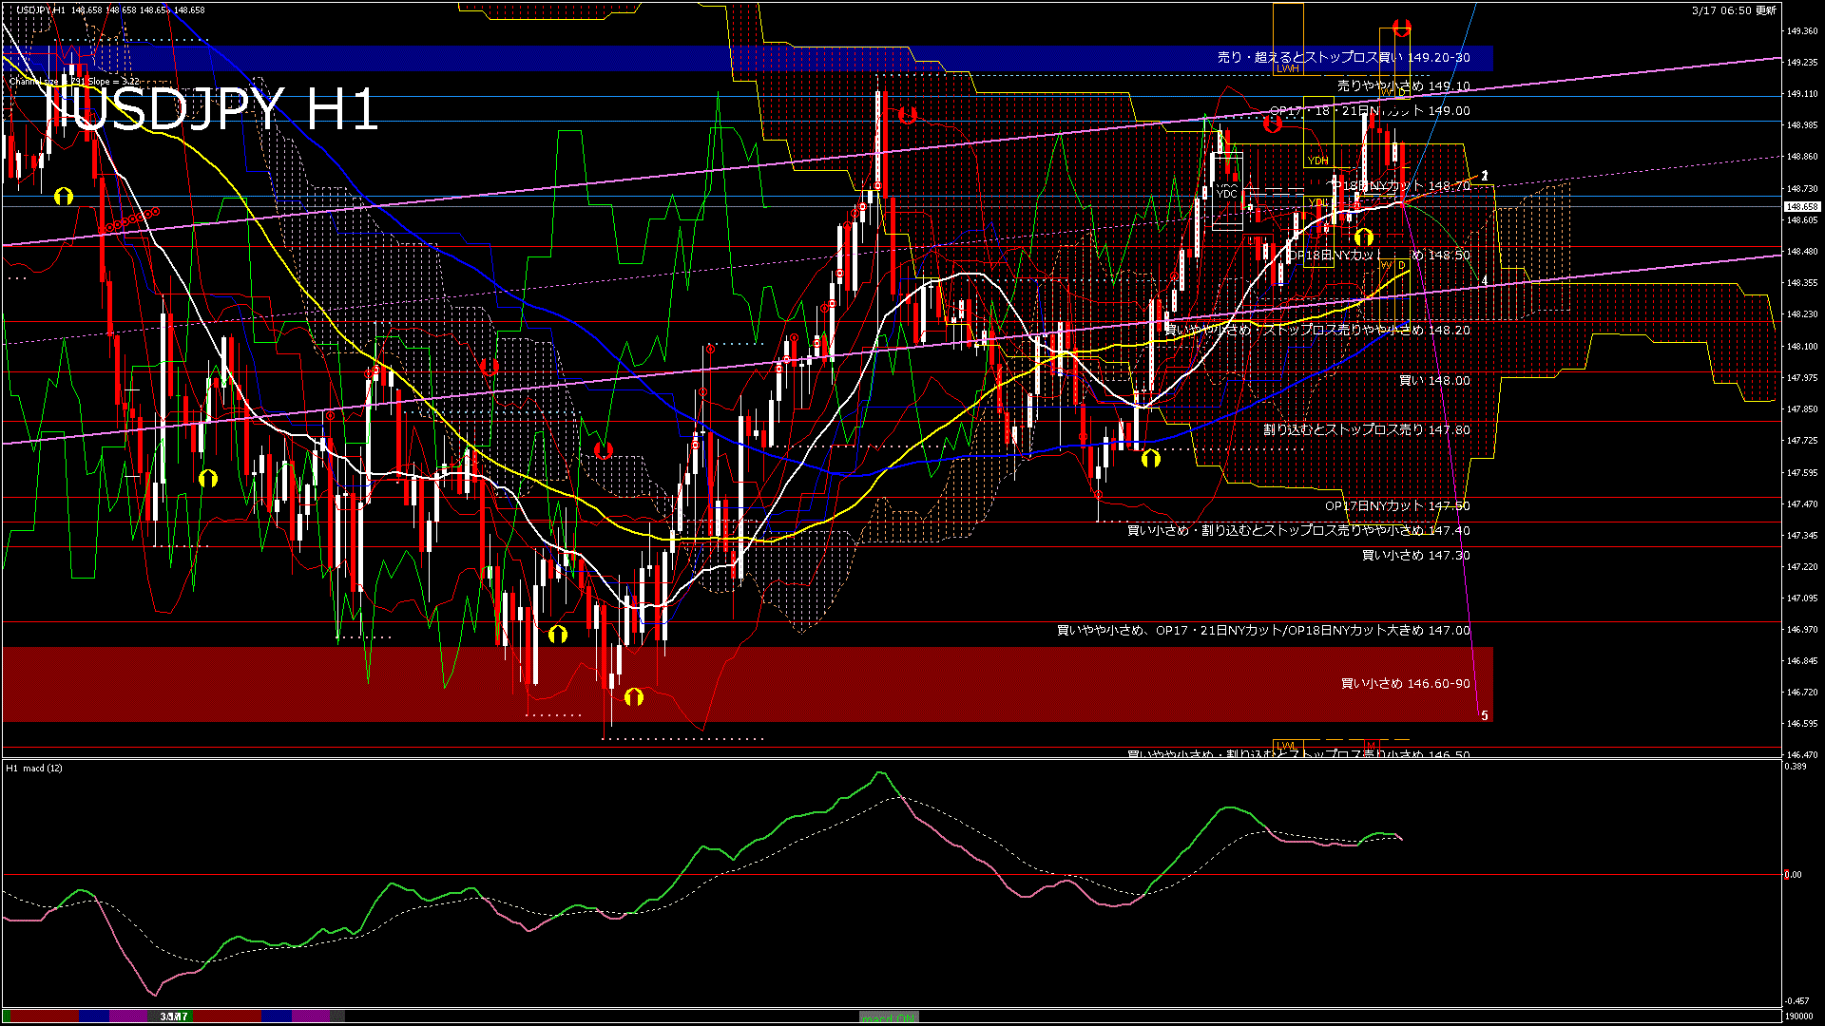The image size is (1825, 1026).
Task: Select the 147.00 'OP18日NYカット大きめ' label
Action: click(x=1263, y=631)
